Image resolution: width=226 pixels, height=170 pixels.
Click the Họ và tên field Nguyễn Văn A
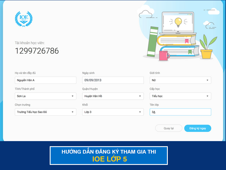(45, 80)
